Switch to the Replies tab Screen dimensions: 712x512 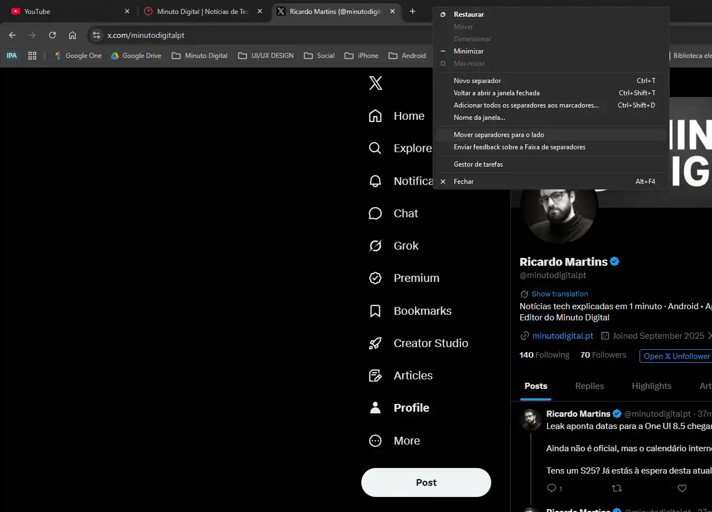click(589, 386)
